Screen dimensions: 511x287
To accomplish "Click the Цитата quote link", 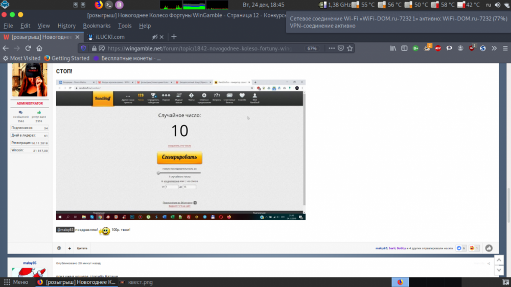I will pos(82,248).
